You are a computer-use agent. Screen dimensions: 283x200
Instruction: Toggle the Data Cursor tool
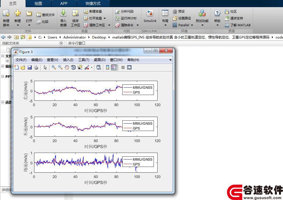[80, 68]
